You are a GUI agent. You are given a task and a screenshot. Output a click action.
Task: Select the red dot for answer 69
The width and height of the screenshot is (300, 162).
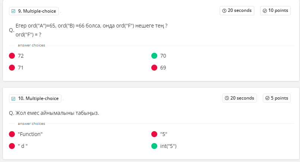154,68
